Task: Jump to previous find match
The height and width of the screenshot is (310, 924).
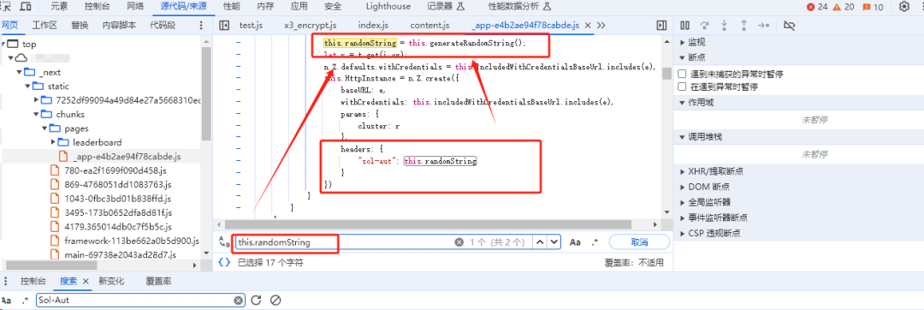Action: pos(539,242)
